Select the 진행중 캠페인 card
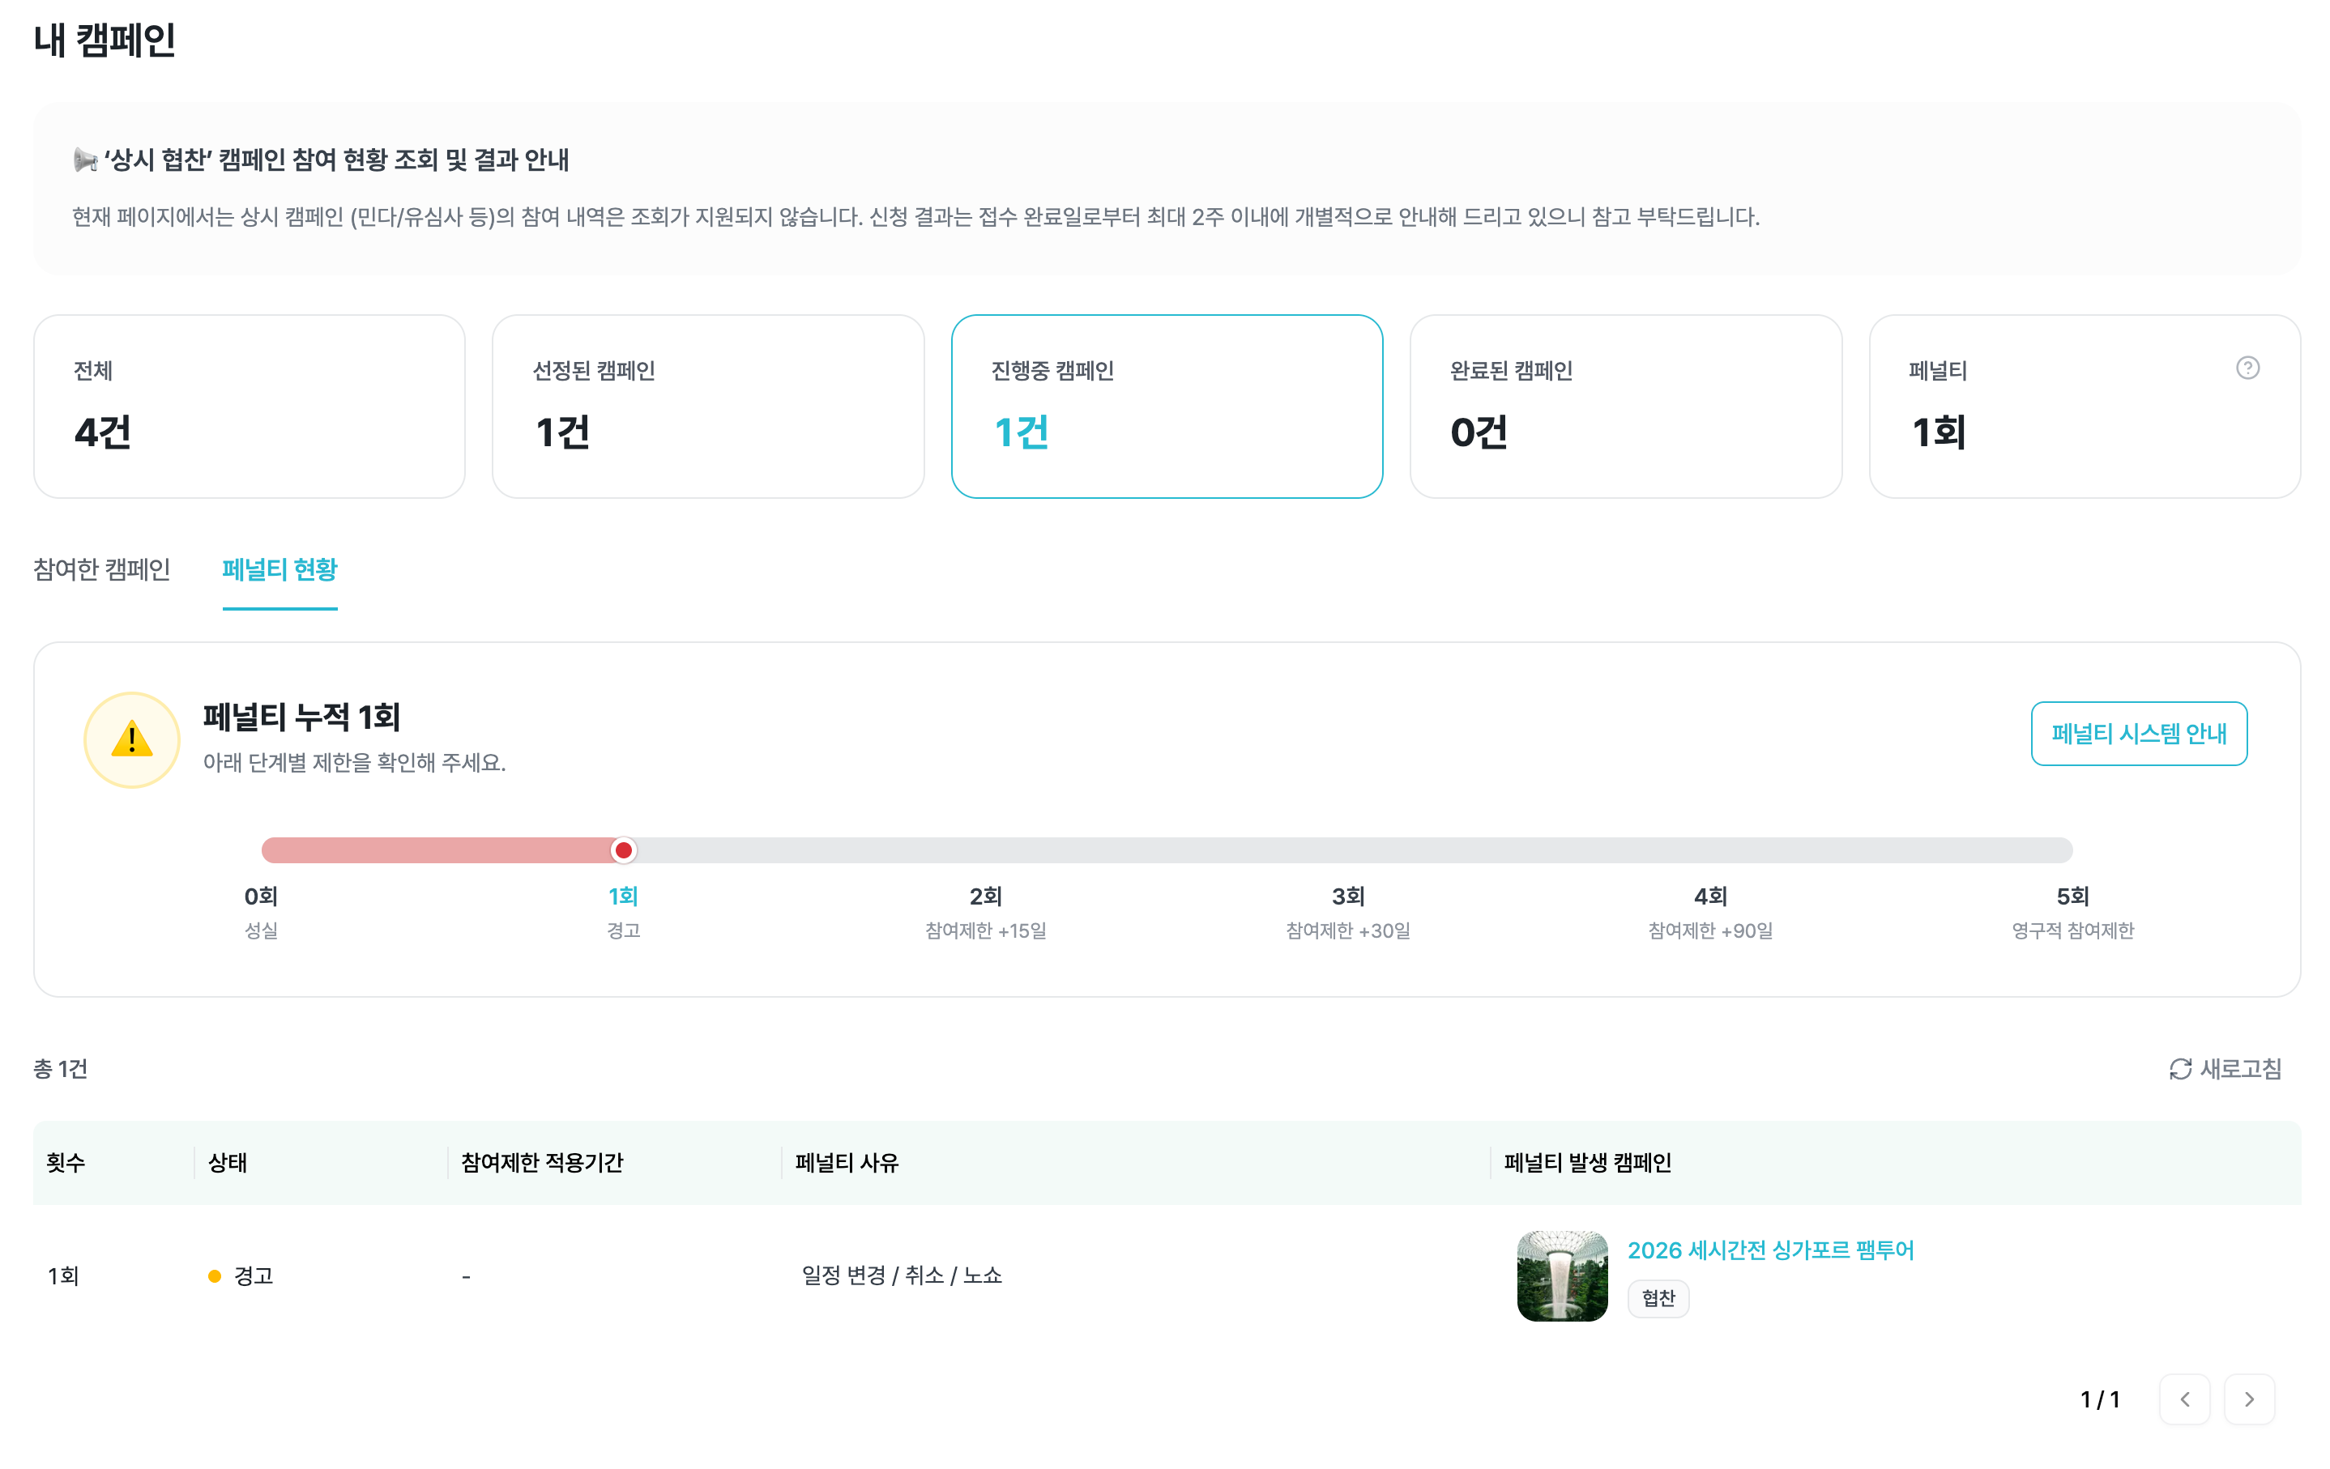The width and height of the screenshot is (2330, 1469). (x=1167, y=407)
